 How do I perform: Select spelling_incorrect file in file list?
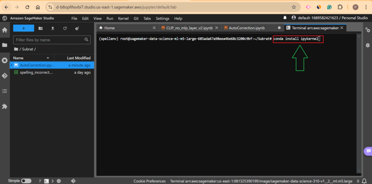pyautogui.click(x=36, y=73)
